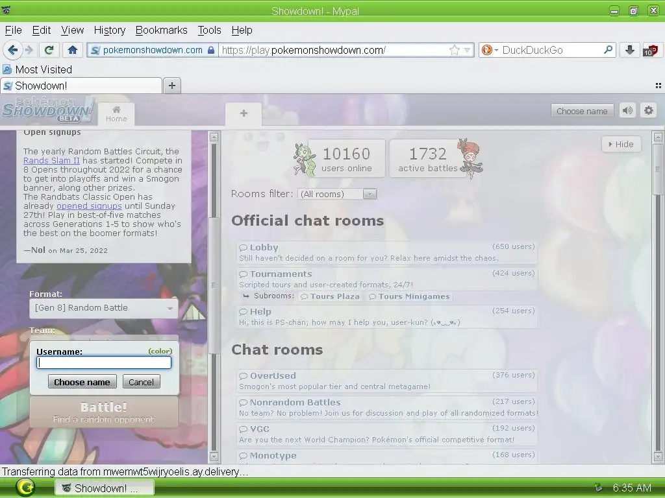
Task: Cancel the username dialog
Action: coord(141,382)
